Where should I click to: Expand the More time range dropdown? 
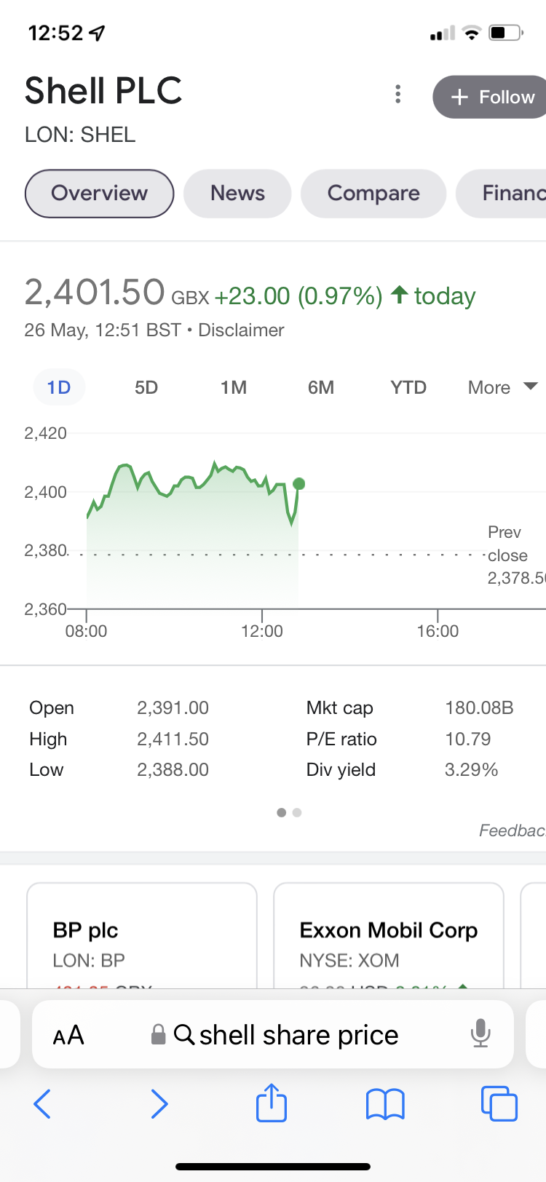pos(502,387)
